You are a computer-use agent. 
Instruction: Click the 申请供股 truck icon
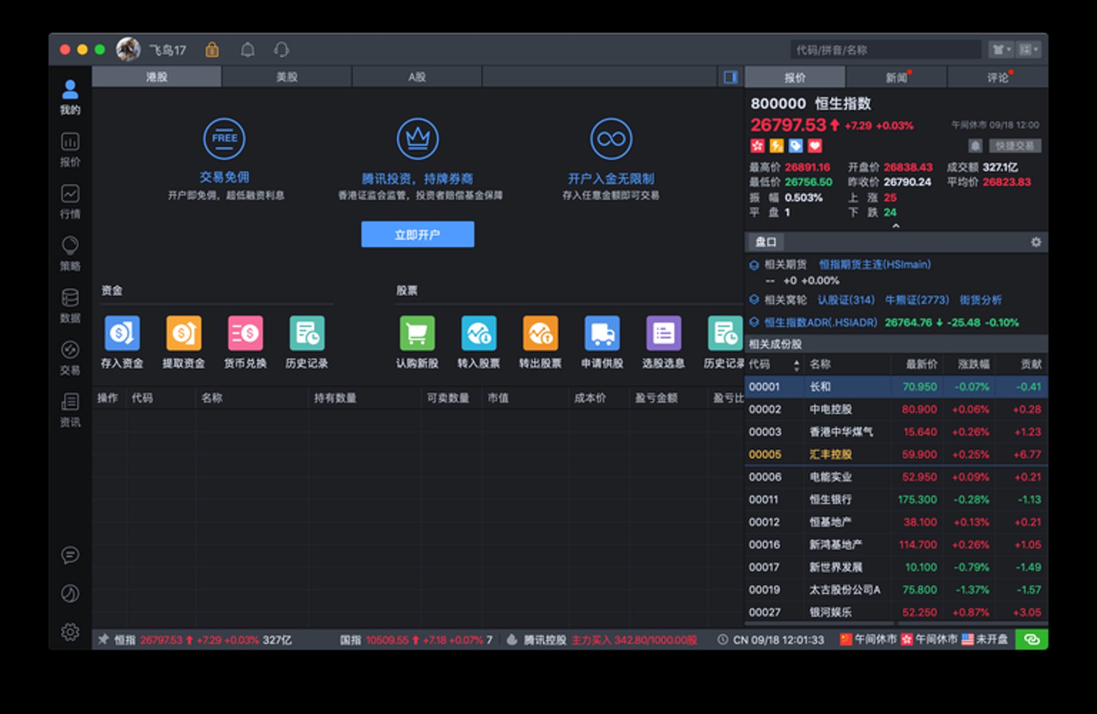tap(602, 333)
